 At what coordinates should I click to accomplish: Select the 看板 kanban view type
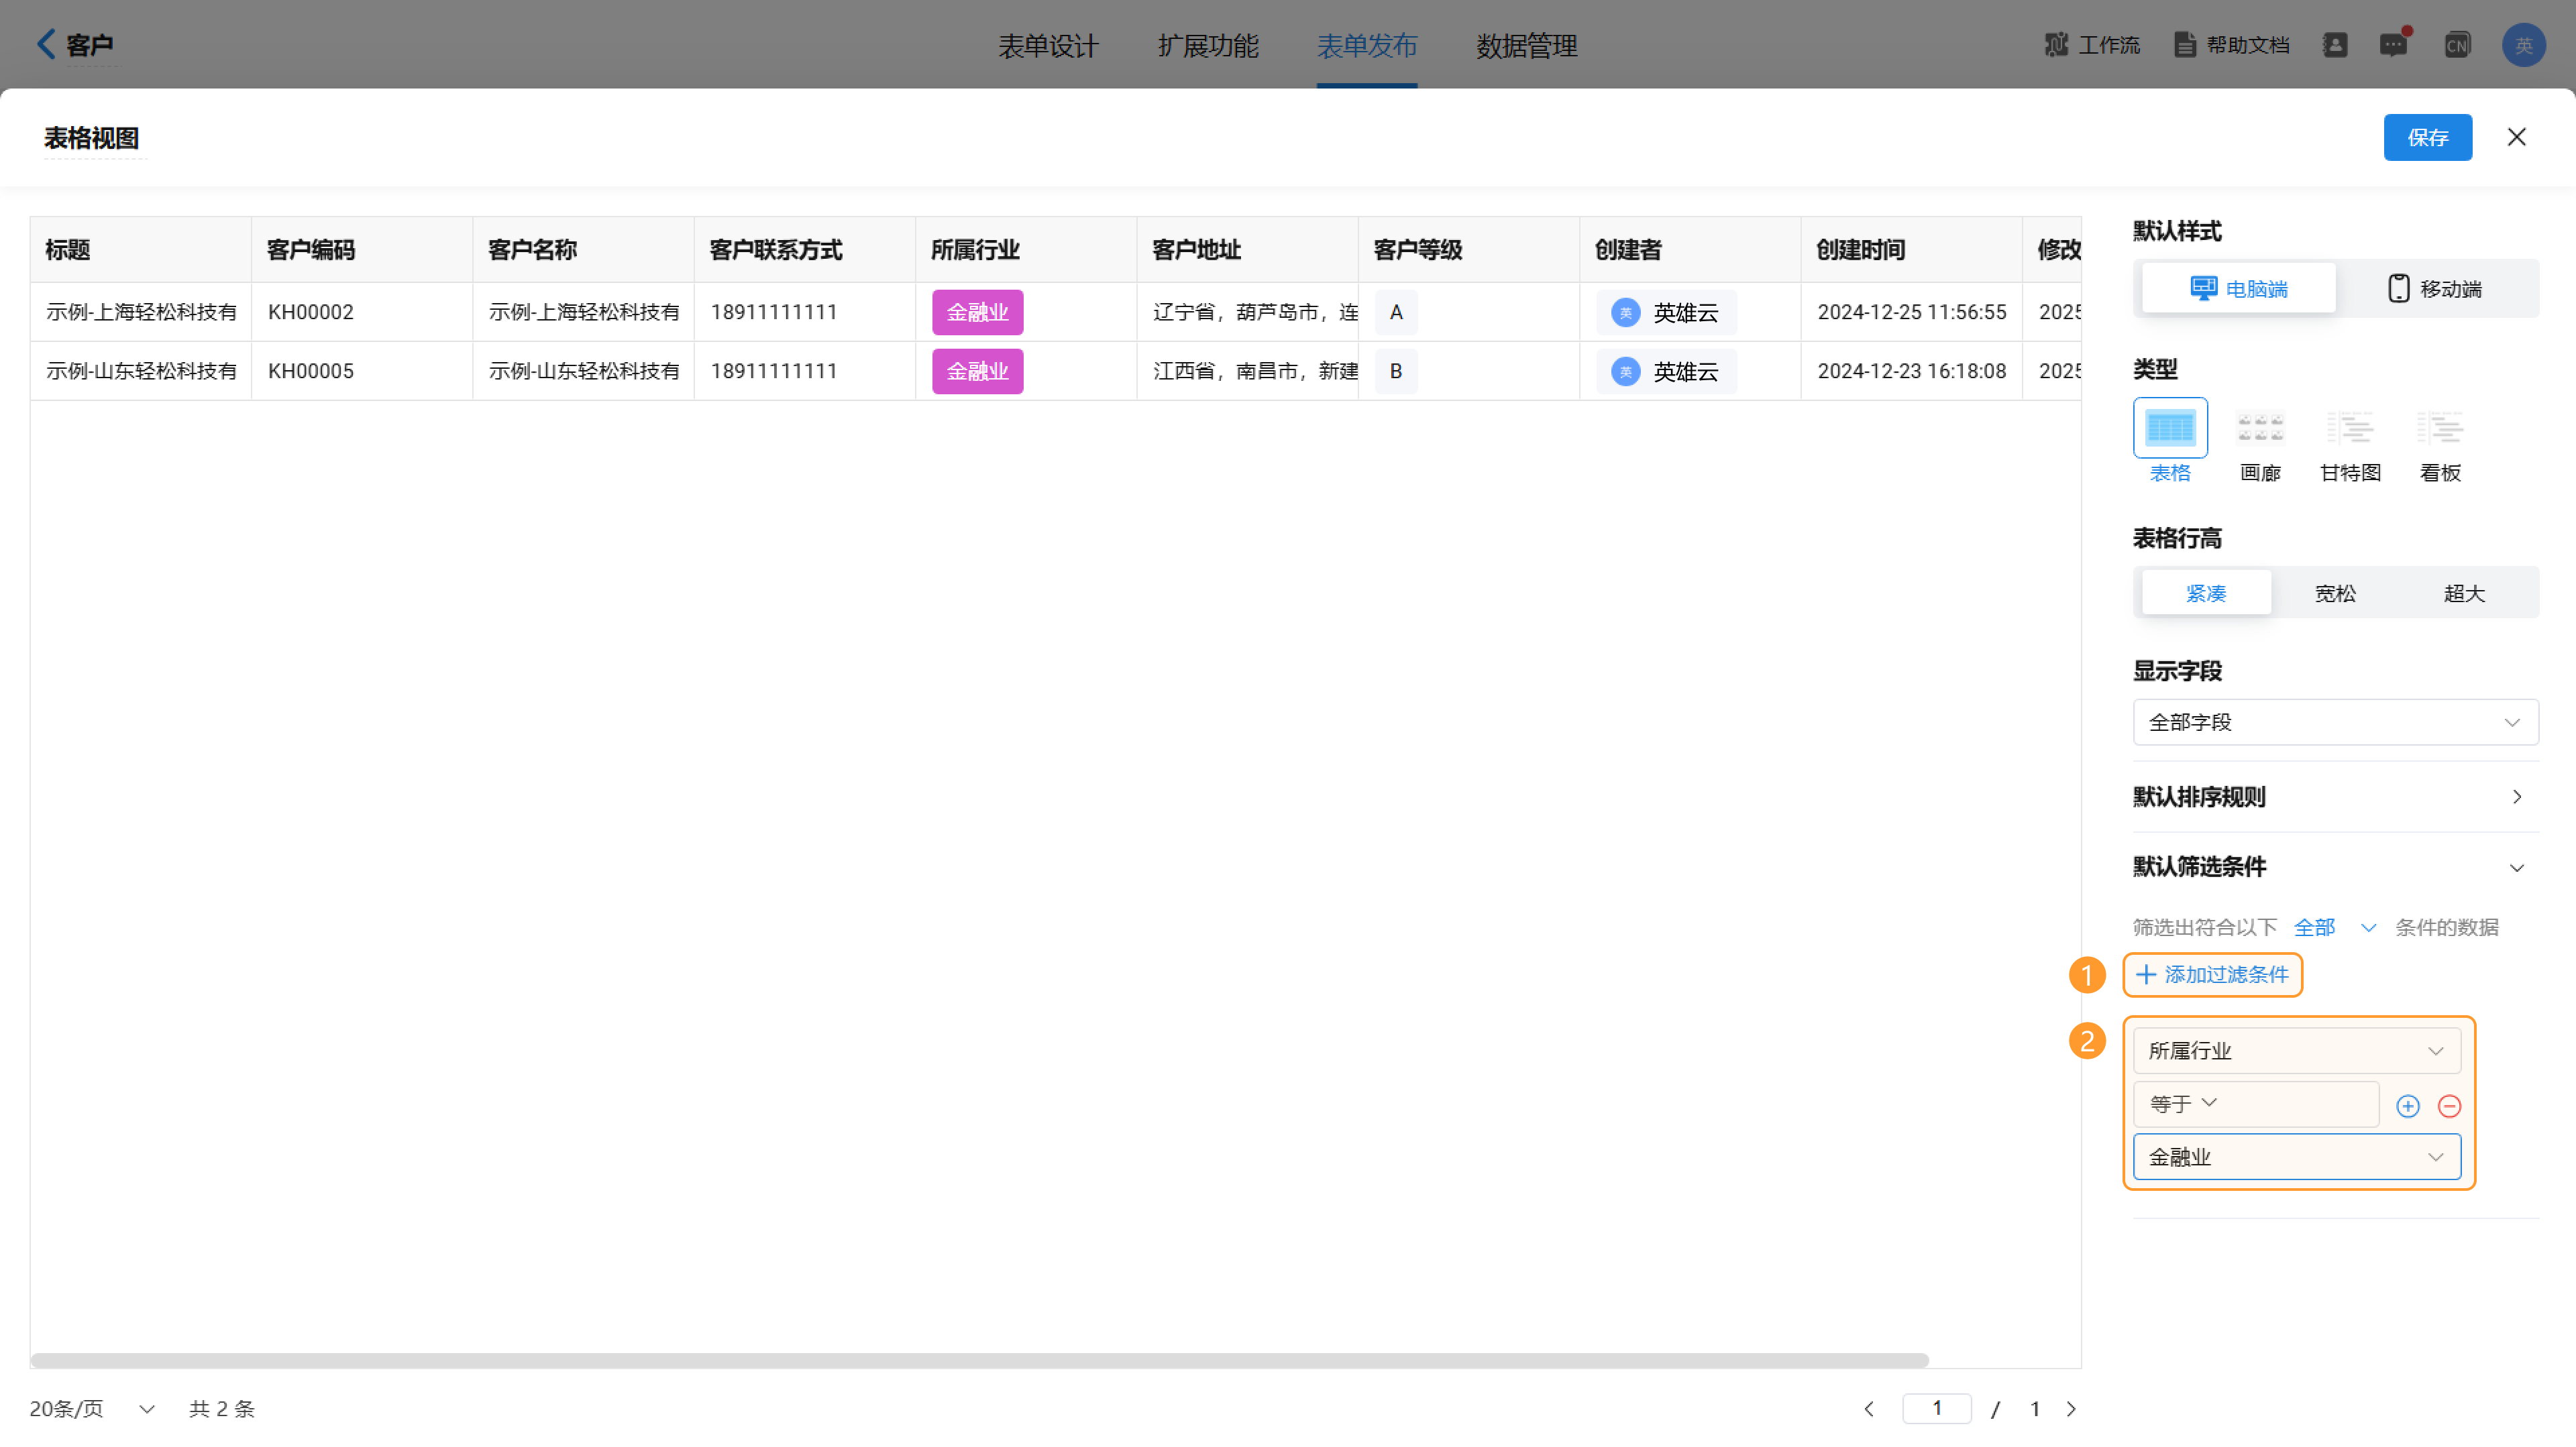[2440, 428]
